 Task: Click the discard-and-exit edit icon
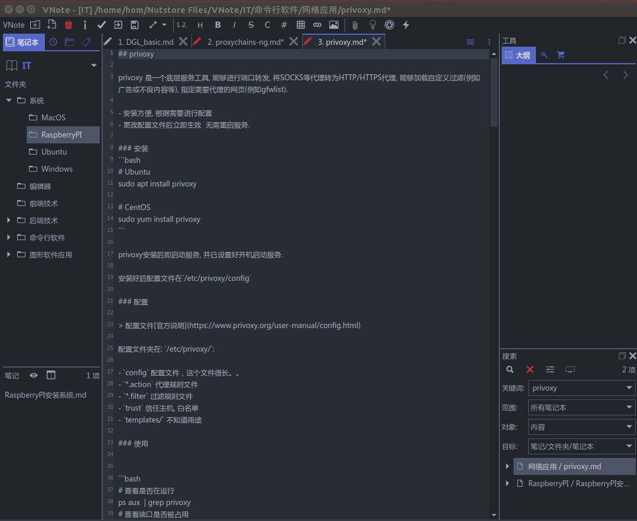point(118,25)
